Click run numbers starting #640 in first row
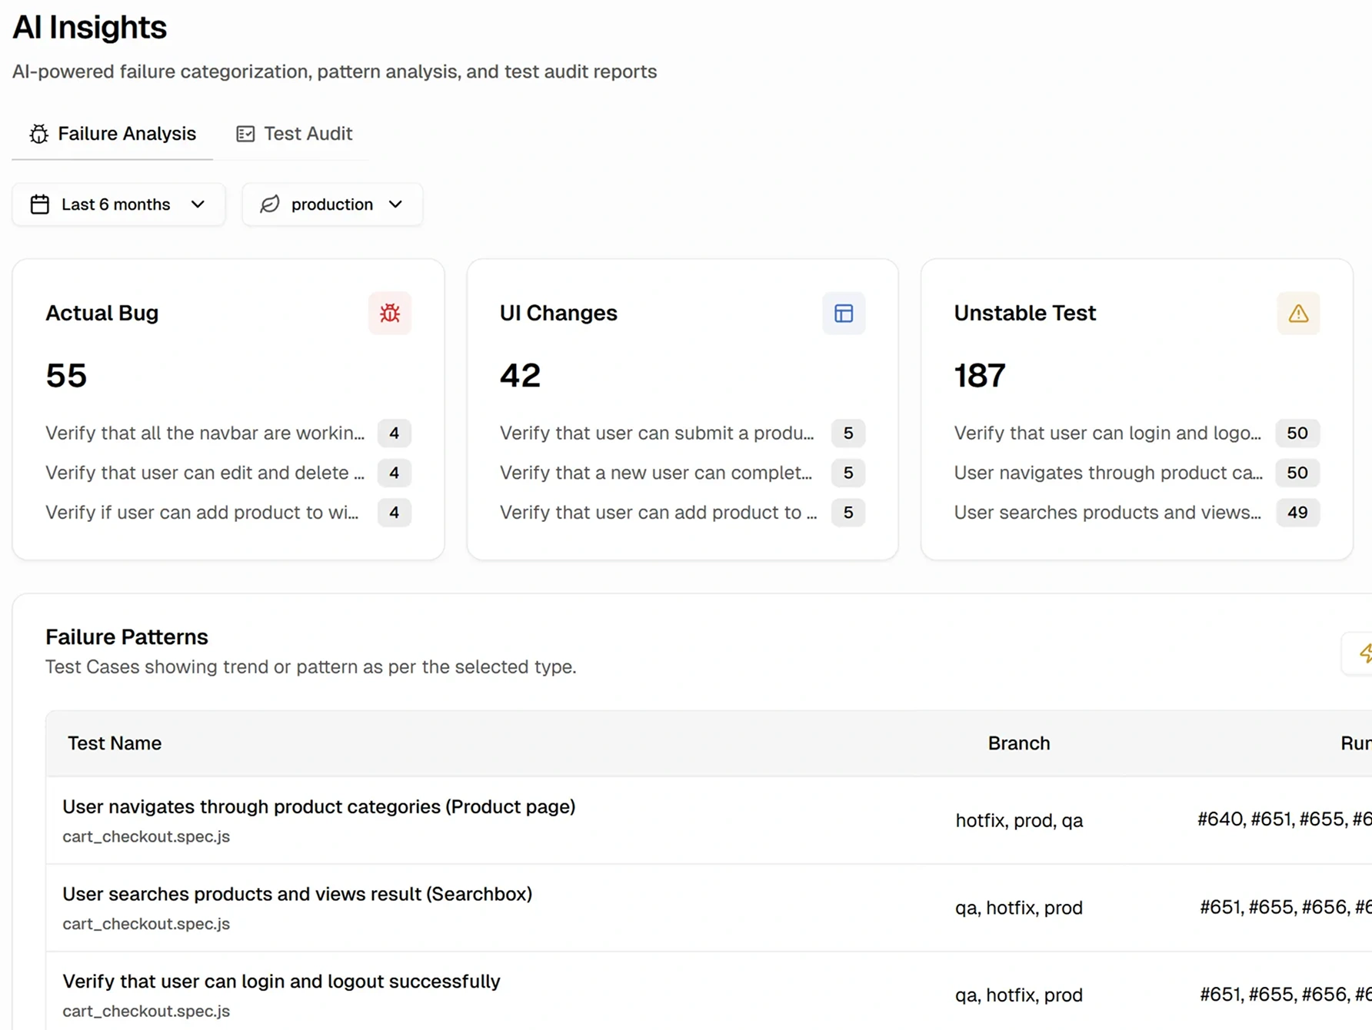 point(1284,819)
